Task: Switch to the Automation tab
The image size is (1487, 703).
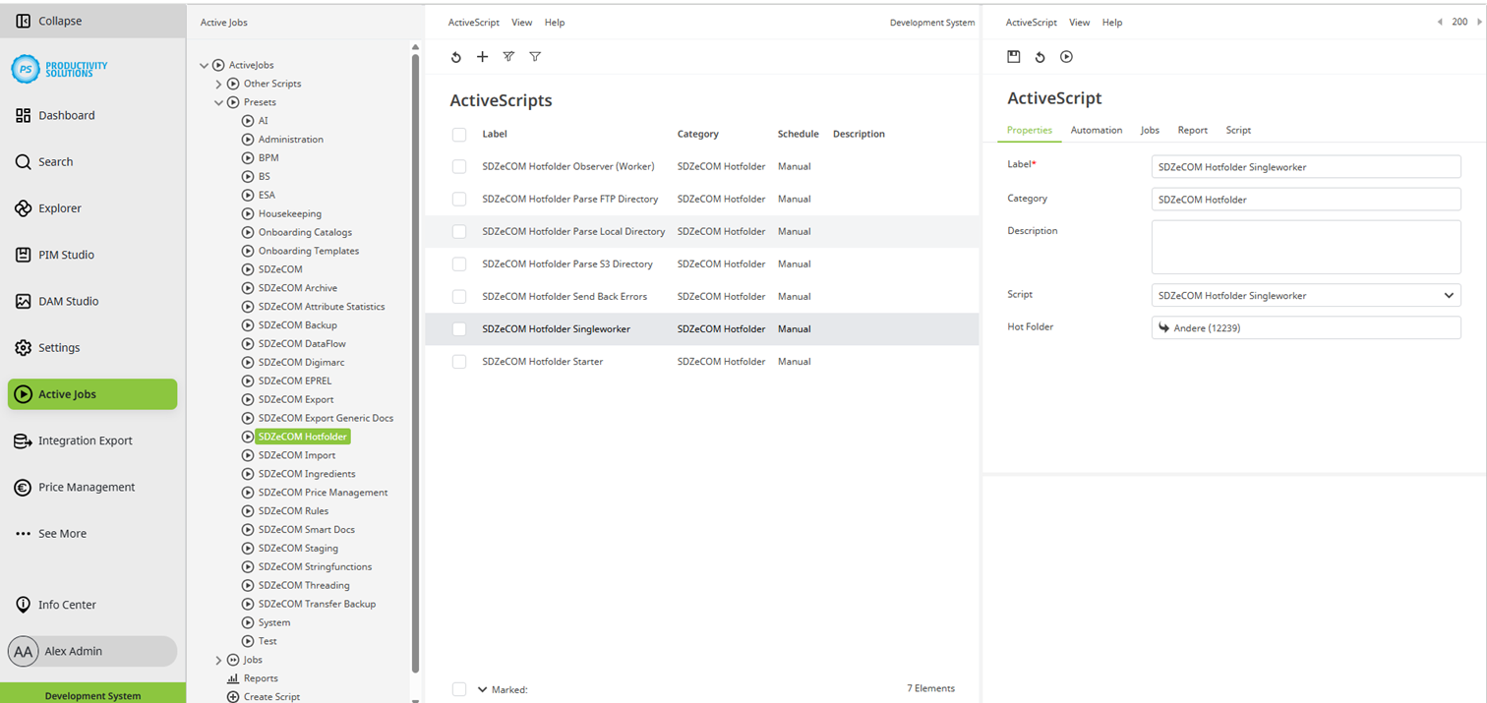Action: (1095, 129)
